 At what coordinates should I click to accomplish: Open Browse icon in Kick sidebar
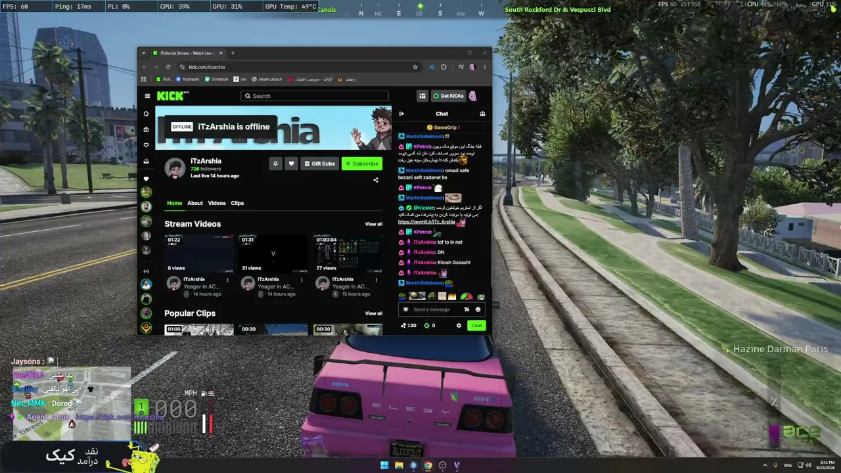147,129
